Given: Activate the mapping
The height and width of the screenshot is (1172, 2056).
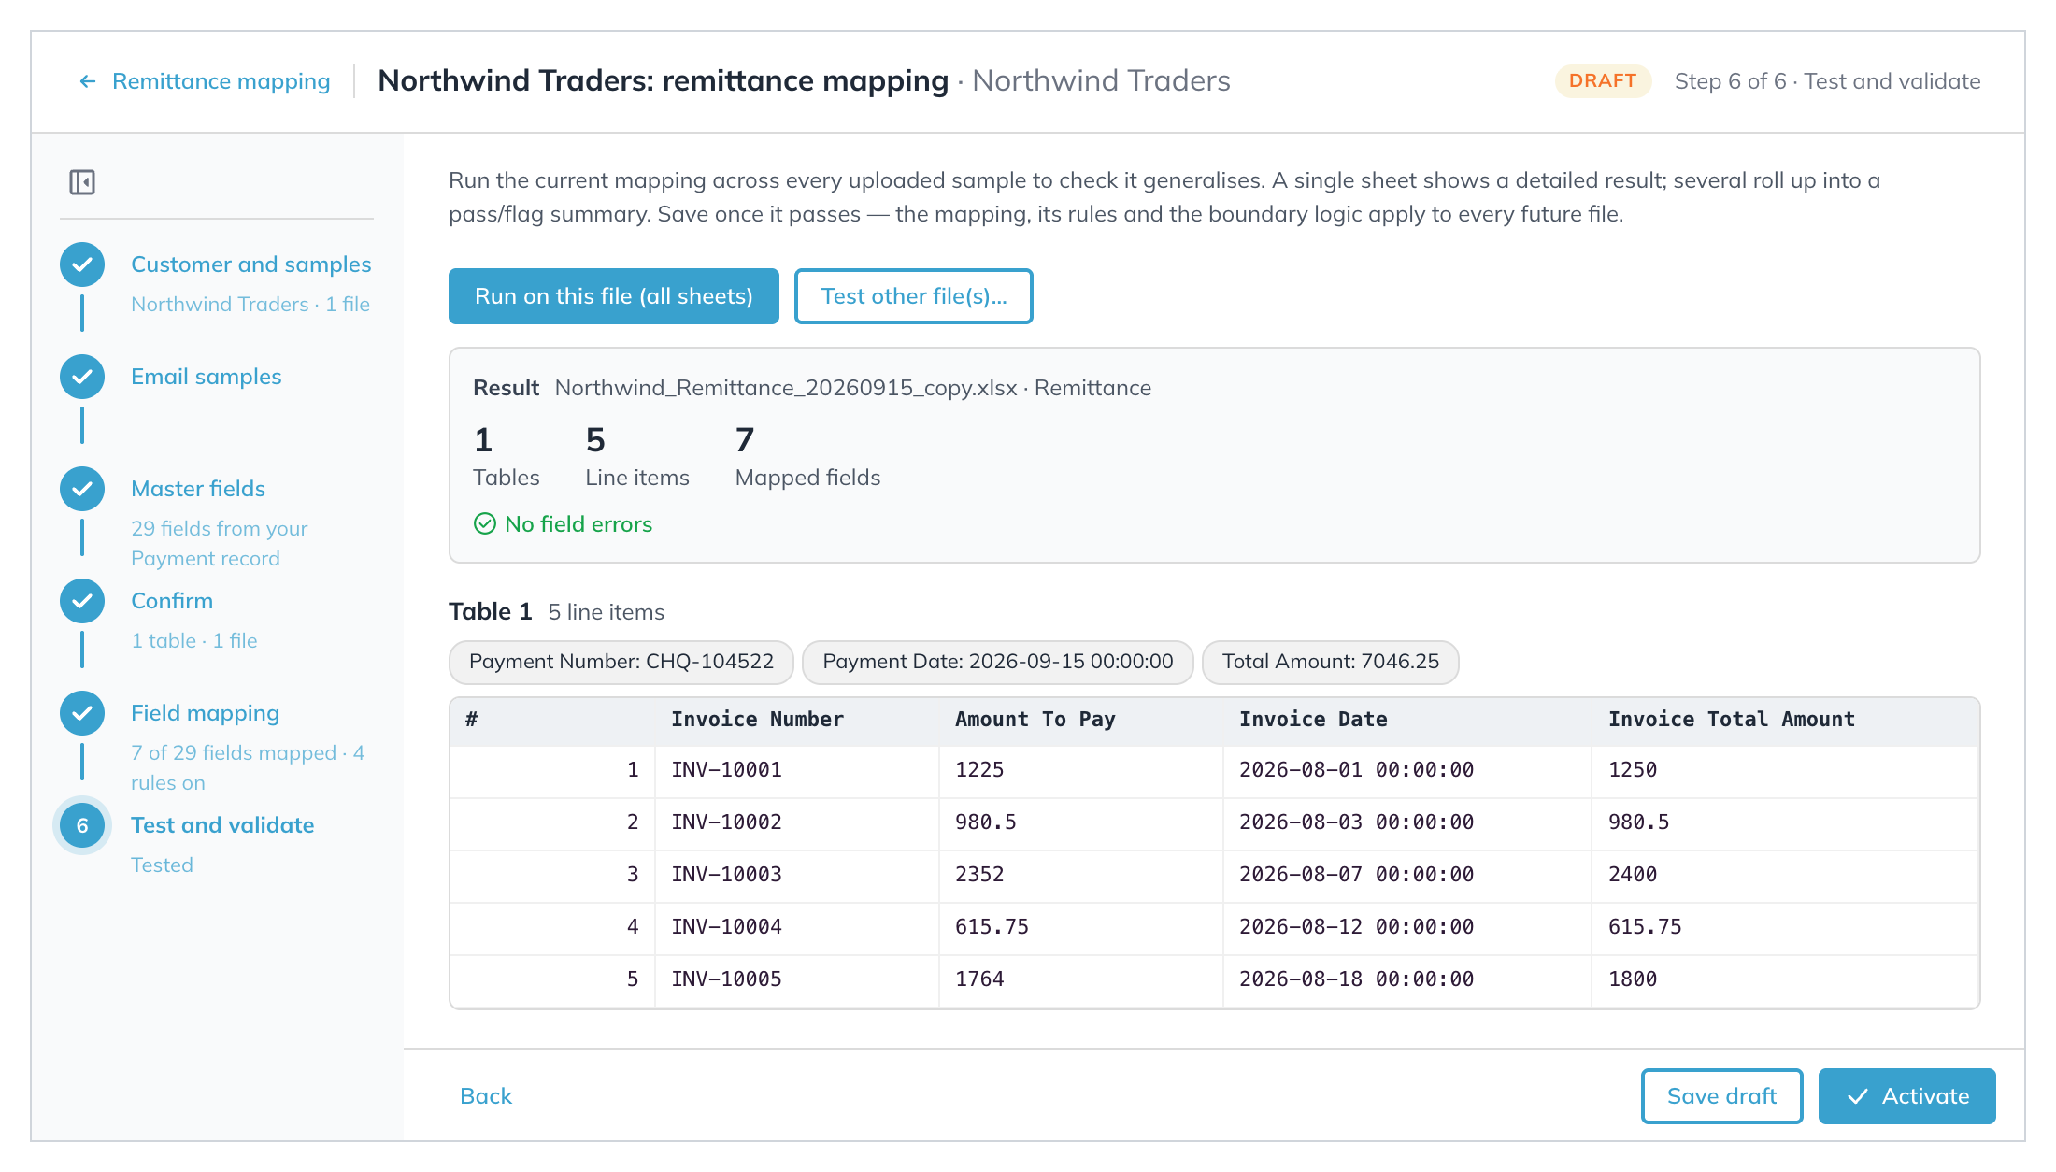Looking at the screenshot, I should [x=1907, y=1096].
